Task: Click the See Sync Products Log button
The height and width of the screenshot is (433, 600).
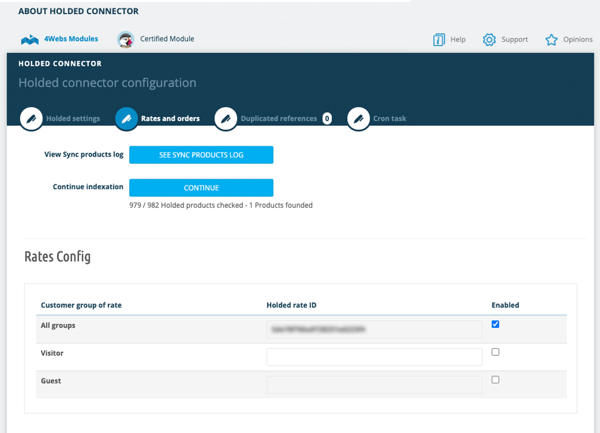Action: click(201, 155)
